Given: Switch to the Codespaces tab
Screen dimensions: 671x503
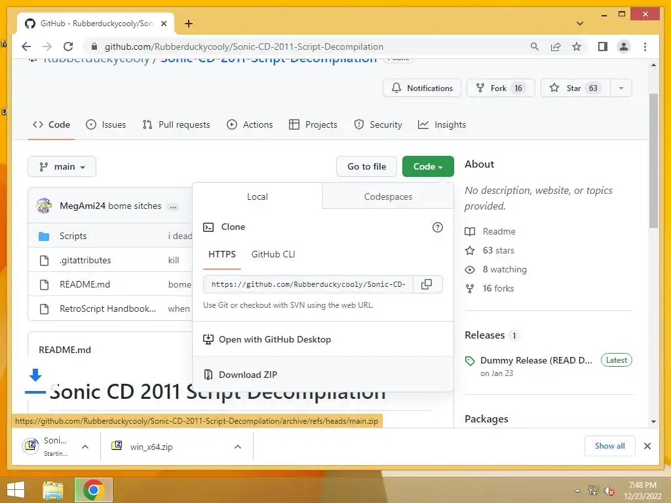Looking at the screenshot, I should pos(388,196).
